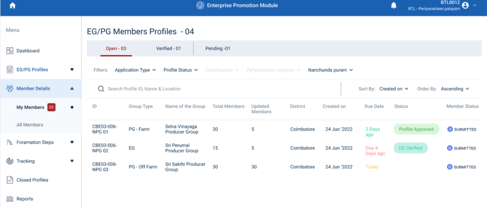Switch to the Verified - 01 tab
This screenshot has height=209, width=487.
(168, 48)
